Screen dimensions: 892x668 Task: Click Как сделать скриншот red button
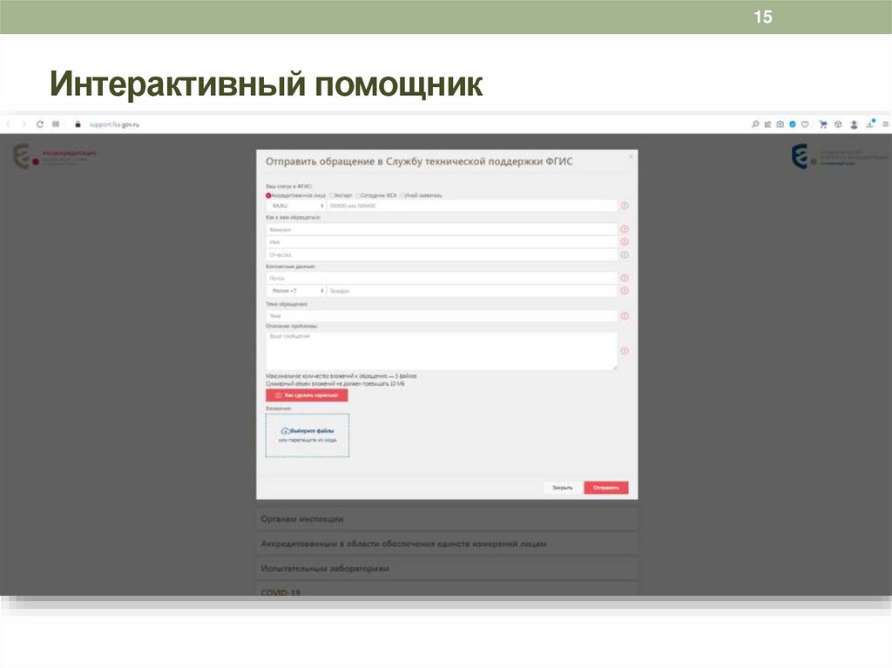pos(306,394)
